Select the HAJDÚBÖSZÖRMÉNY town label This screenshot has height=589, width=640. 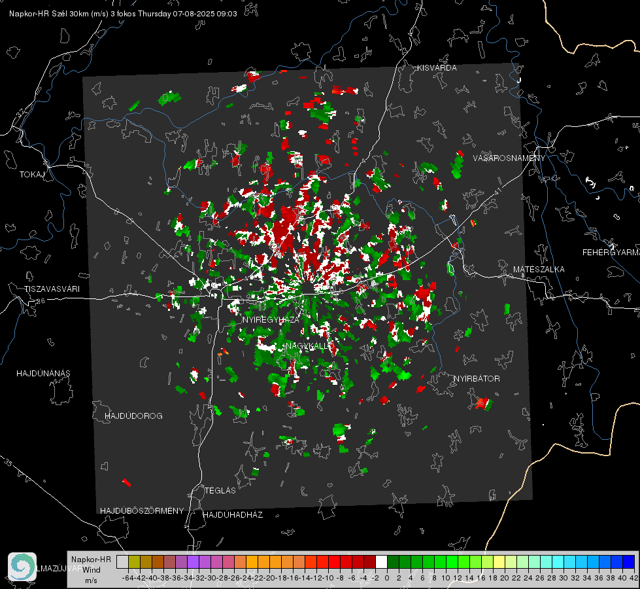coord(142,511)
